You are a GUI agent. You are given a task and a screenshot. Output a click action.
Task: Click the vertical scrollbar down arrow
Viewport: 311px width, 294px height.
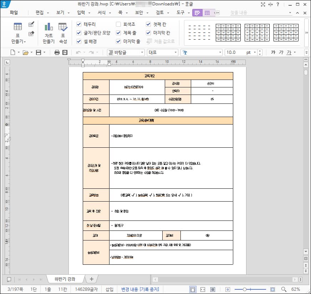tap(306, 252)
